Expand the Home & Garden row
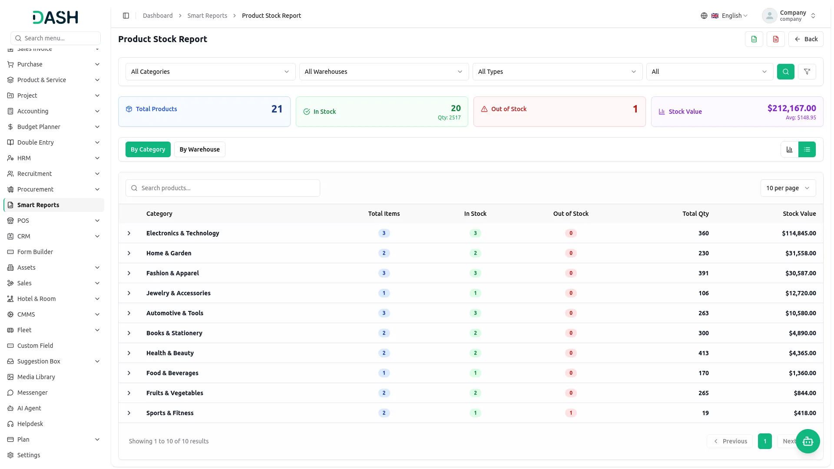The height and width of the screenshot is (469, 834). [129, 253]
